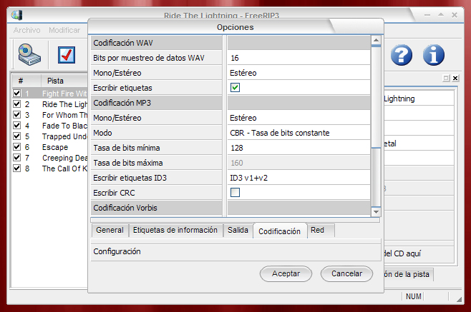Uncheck track 2 Ride The Lightning checkbox
471x312 pixels.
pyautogui.click(x=17, y=104)
